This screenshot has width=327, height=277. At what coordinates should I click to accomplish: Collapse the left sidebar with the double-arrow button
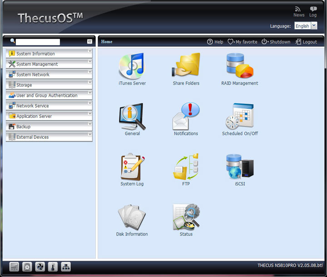coord(89,41)
